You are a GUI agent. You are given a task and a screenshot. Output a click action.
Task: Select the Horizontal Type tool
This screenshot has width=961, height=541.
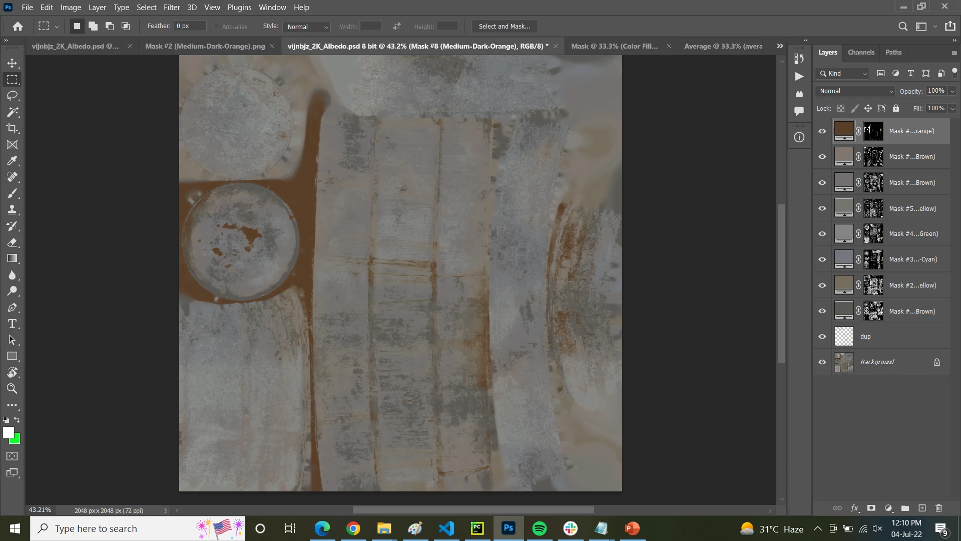(x=12, y=324)
